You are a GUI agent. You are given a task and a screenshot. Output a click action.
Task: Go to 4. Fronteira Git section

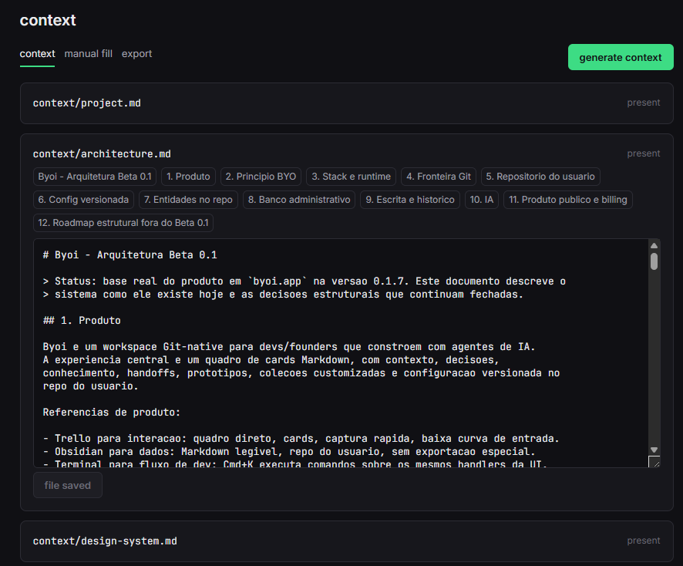coord(439,177)
